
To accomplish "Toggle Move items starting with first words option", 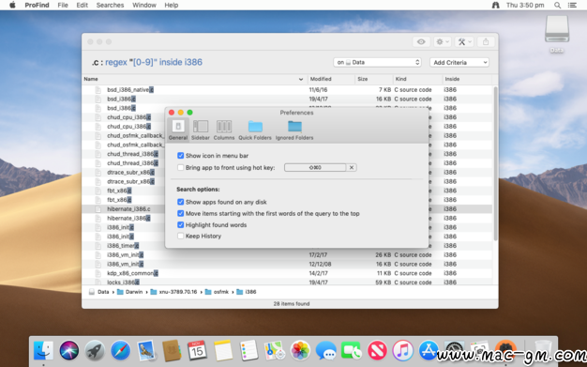I will [180, 214].
